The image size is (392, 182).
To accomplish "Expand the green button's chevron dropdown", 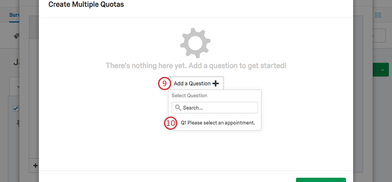I will (x=382, y=70).
